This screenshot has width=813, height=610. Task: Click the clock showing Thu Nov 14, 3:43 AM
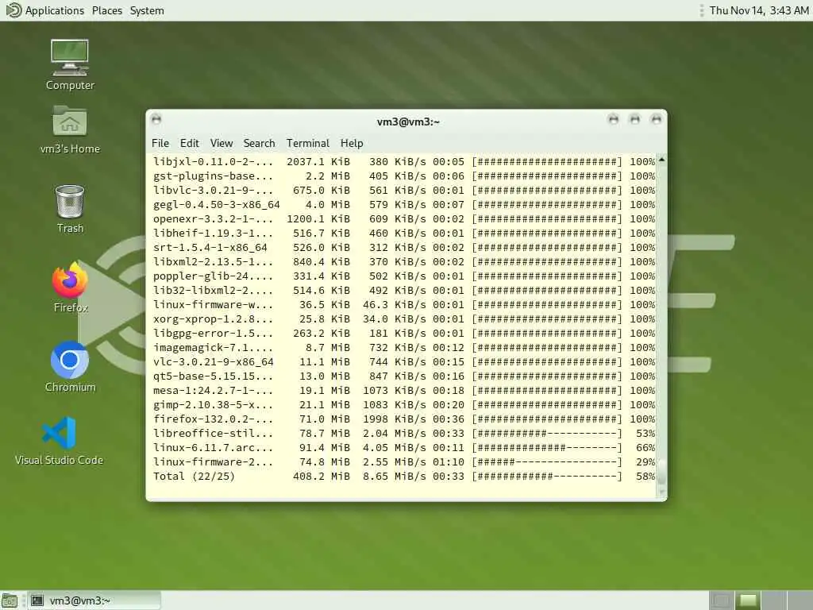pos(758,10)
